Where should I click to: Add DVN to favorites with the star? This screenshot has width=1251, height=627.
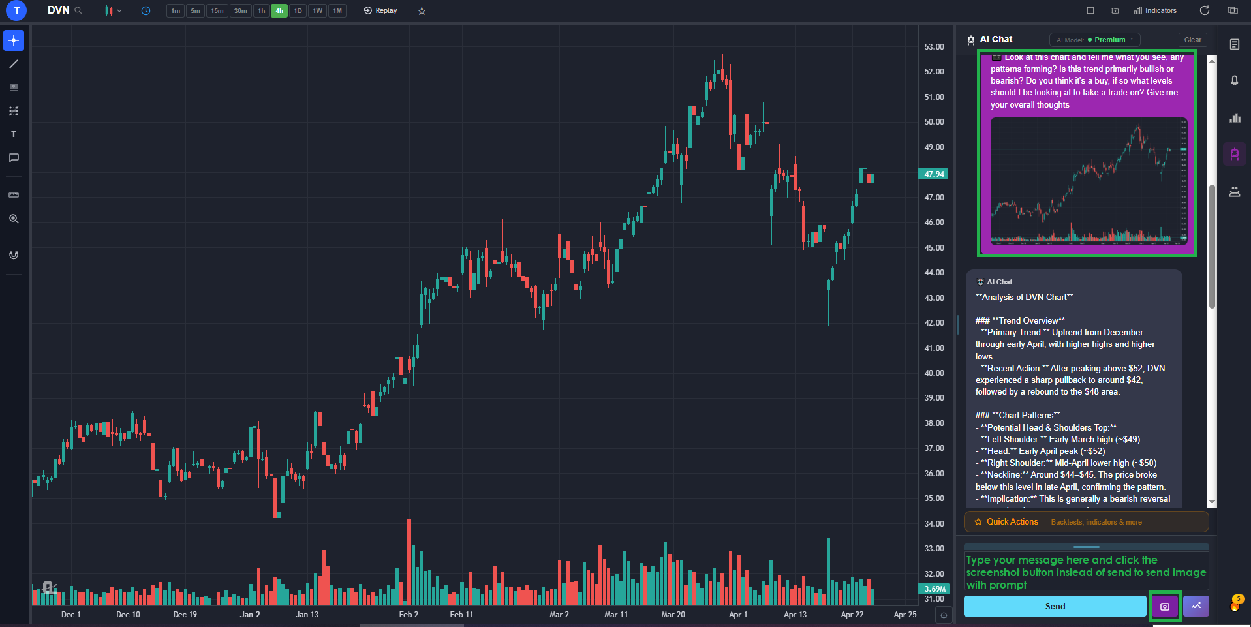point(422,11)
